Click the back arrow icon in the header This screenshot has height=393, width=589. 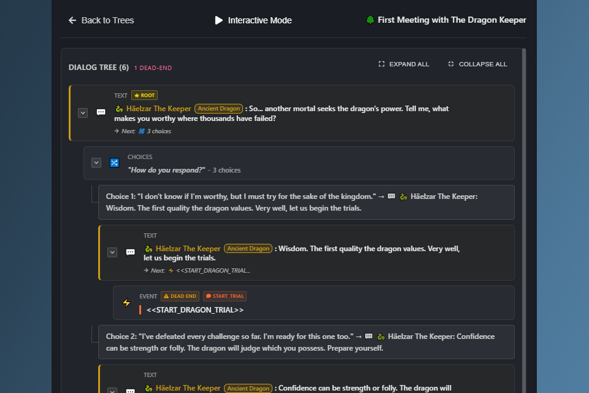72,20
